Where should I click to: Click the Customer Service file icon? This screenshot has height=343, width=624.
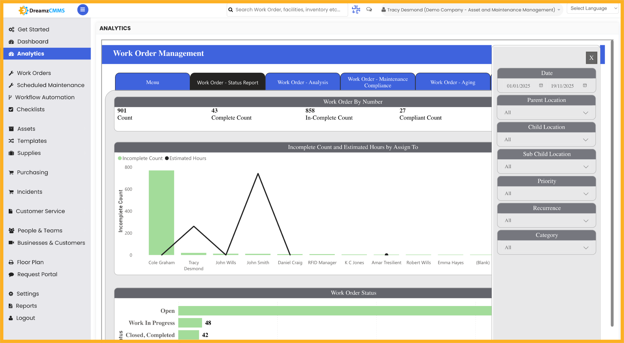click(11, 211)
